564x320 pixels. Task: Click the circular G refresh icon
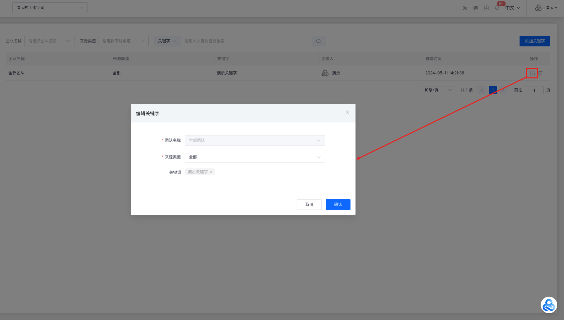click(465, 8)
